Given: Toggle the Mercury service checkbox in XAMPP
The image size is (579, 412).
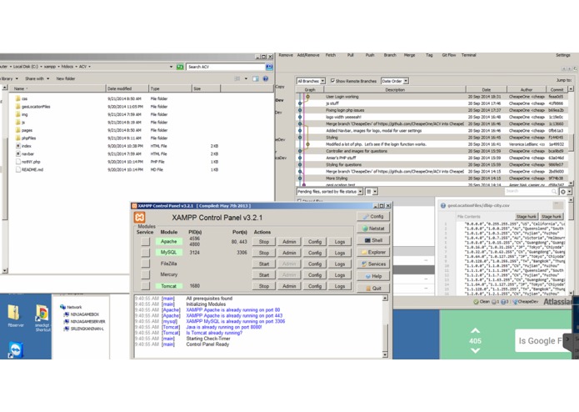Looking at the screenshot, I should pos(146,274).
